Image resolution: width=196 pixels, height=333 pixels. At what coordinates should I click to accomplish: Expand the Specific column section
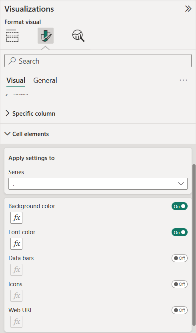98,113
